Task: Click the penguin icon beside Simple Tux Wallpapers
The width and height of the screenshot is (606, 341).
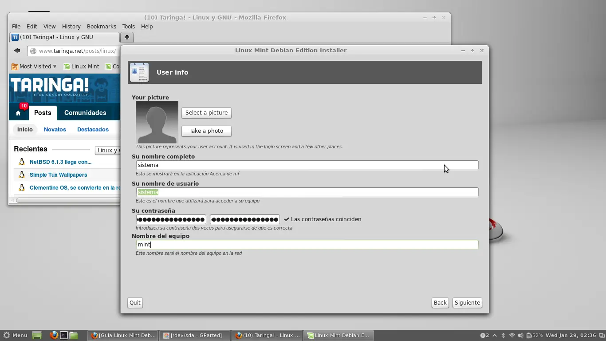Action: tap(22, 175)
